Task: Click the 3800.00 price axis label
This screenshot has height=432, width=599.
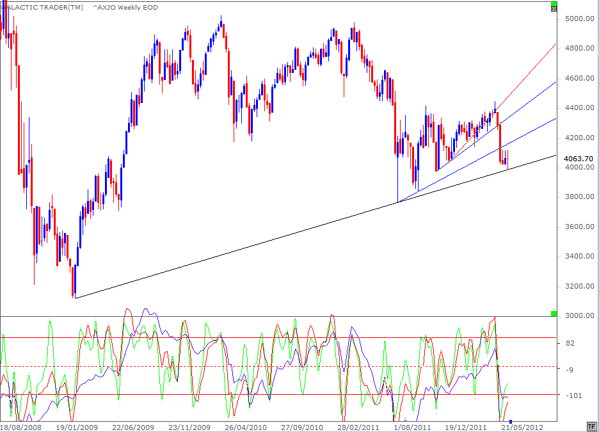Action: 580,196
